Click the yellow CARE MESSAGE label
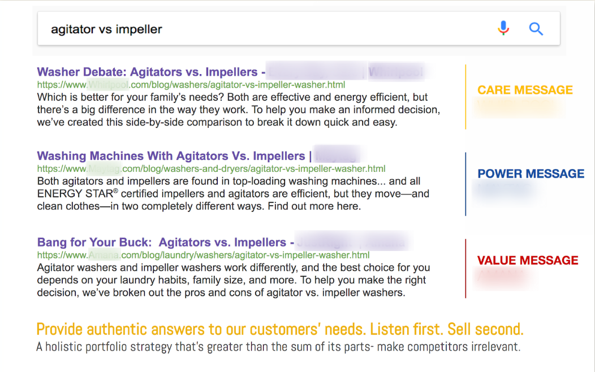595x372 pixels. pos(525,90)
